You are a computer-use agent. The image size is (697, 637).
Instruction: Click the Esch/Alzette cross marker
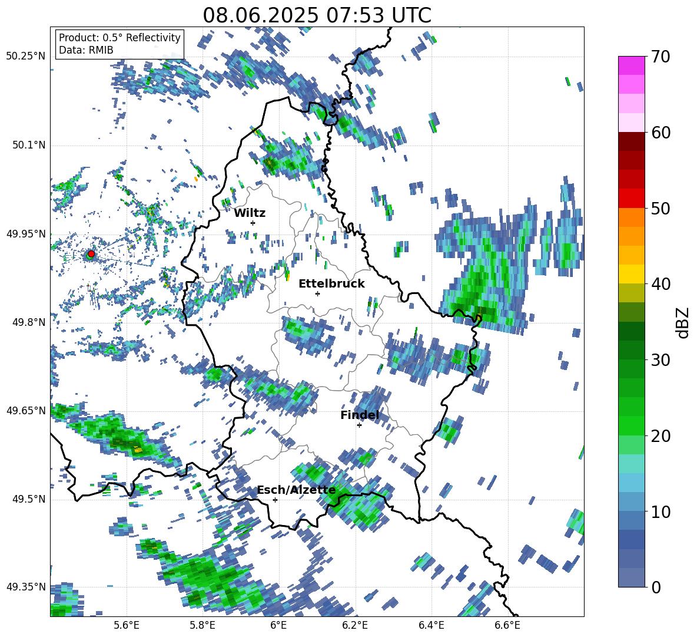coord(275,500)
